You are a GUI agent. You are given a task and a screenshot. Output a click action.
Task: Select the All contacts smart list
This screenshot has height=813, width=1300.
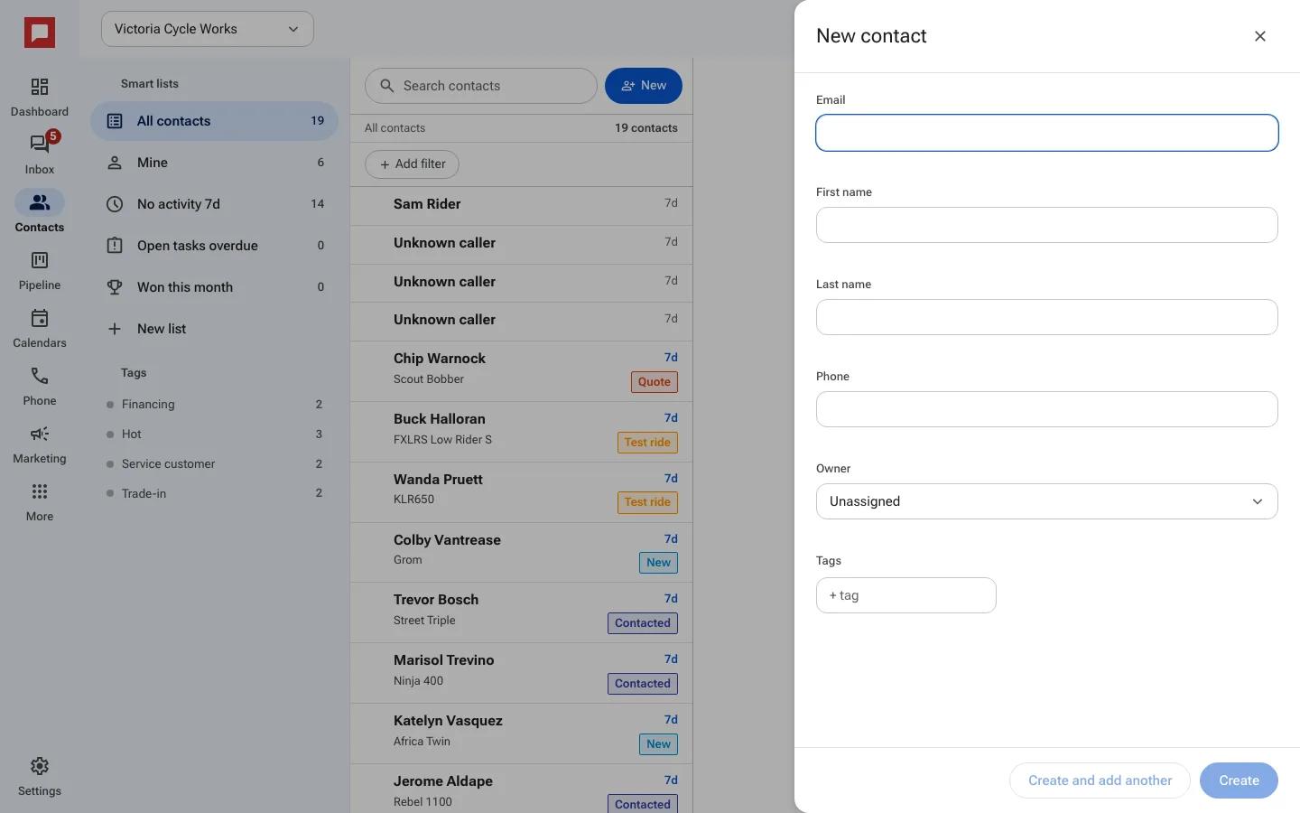214,121
